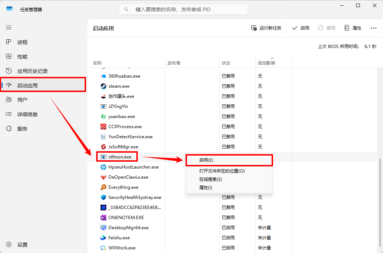Screen dimensions: 383x253
Task: Choose 在线搜索(S) in context menu
Action: pyautogui.click(x=229, y=179)
